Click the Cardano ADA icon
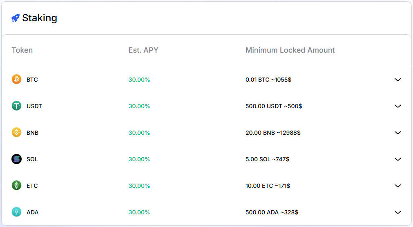This screenshot has width=413, height=227. 16,212
